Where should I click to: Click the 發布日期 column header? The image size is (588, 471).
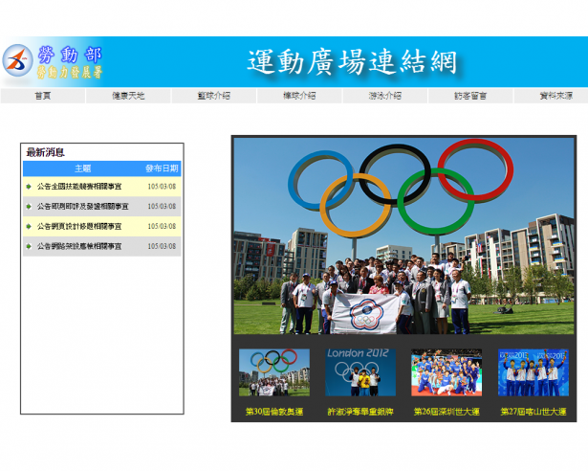coord(162,168)
